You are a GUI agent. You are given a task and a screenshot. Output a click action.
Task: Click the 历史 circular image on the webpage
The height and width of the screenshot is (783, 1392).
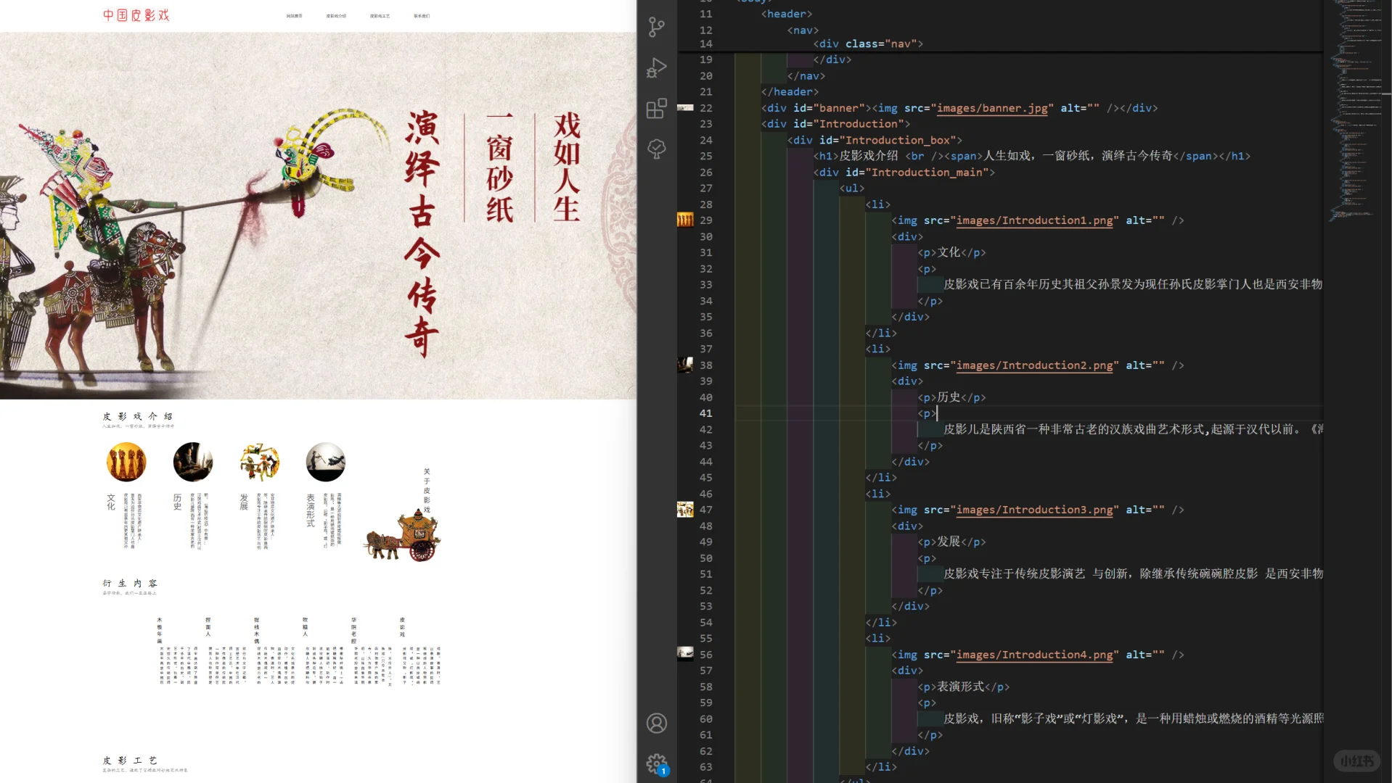pos(193,462)
